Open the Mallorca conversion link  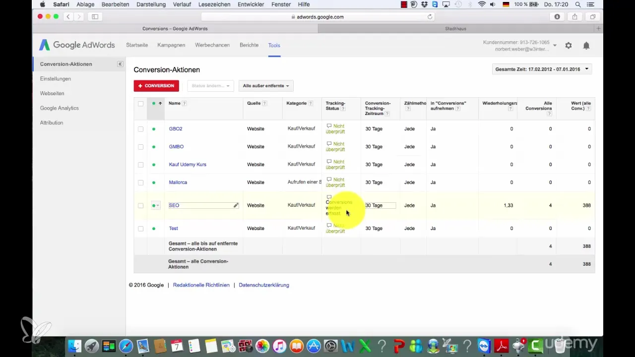pos(178,182)
